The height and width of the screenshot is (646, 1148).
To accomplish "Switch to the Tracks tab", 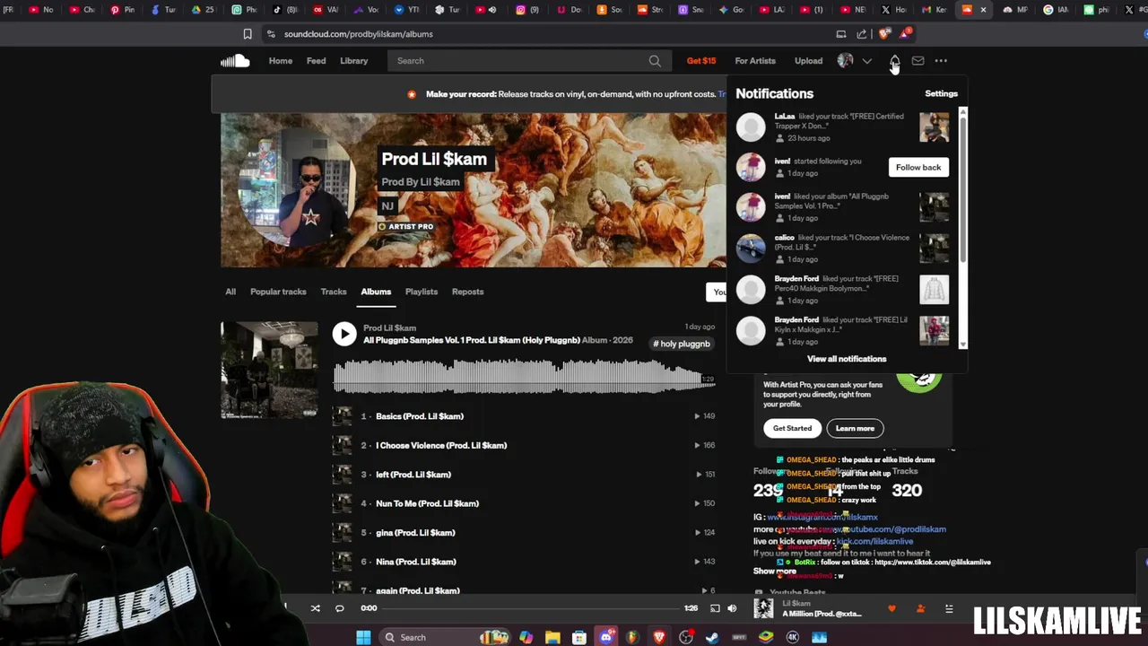I will click(334, 292).
